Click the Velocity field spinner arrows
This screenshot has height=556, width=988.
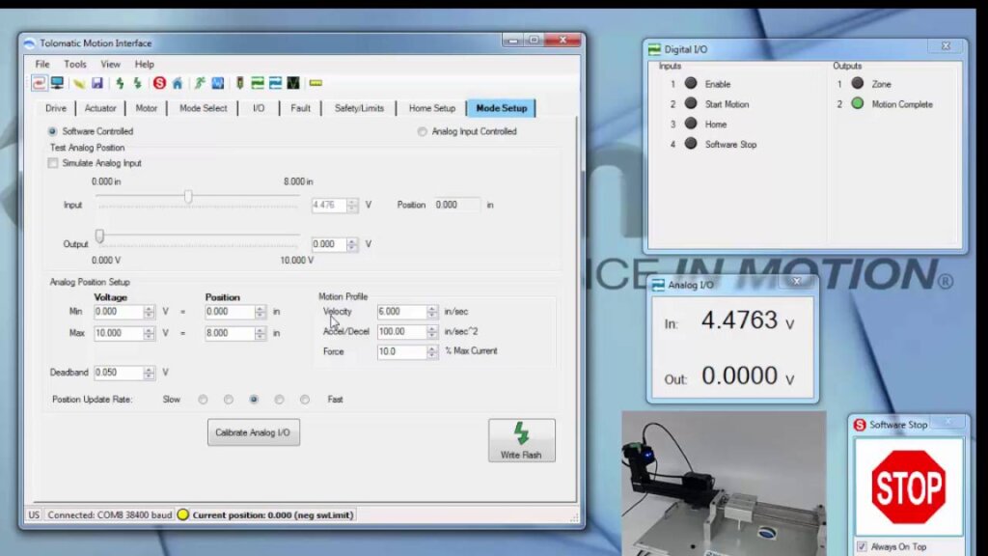point(433,312)
